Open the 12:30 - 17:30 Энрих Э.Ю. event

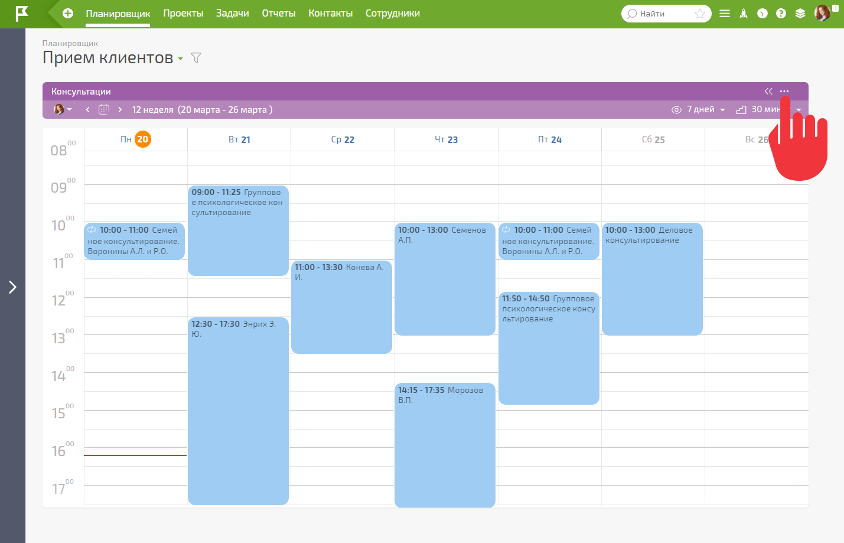click(238, 411)
